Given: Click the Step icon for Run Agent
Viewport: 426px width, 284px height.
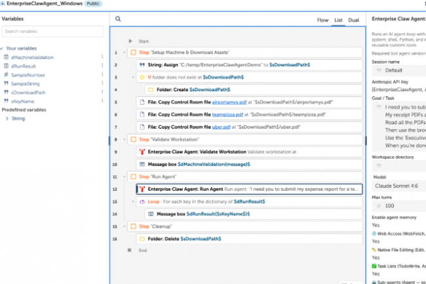Looking at the screenshot, I should coord(134,176).
